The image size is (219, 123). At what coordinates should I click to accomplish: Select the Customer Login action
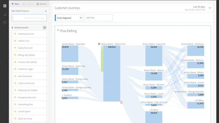click(x=25, y=69)
